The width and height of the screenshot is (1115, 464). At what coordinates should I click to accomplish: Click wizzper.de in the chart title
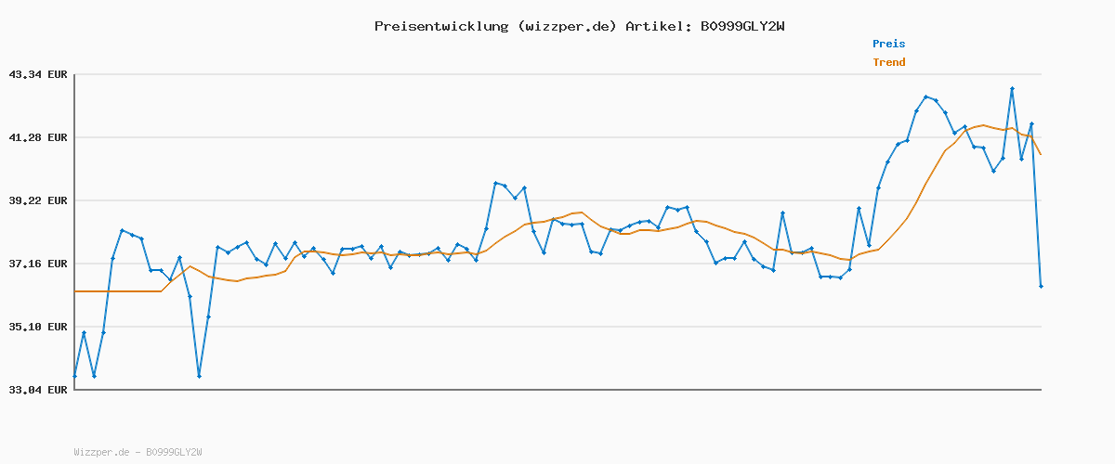(x=565, y=26)
